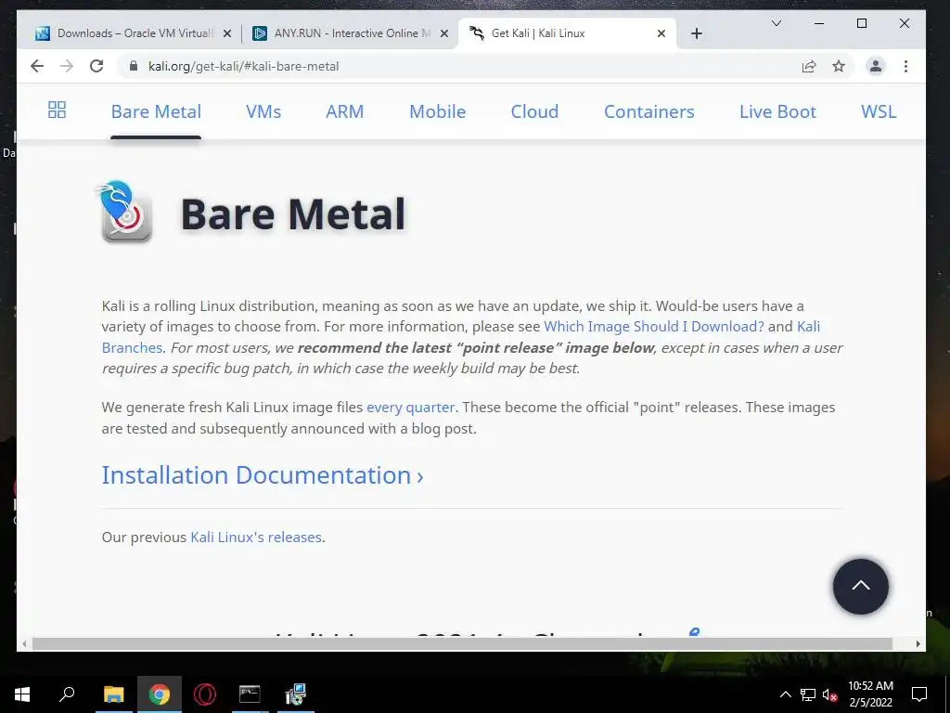Open the Live Boot section
The width and height of the screenshot is (950, 713).
point(778,111)
